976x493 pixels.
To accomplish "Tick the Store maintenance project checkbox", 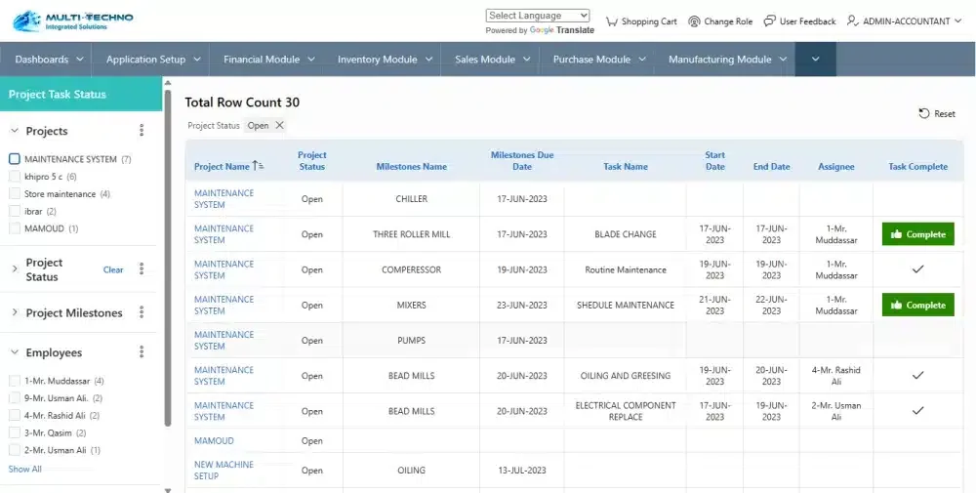I will [x=15, y=194].
